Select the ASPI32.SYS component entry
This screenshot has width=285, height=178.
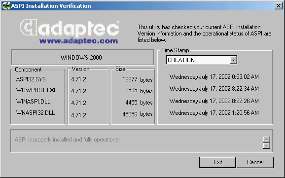(31, 79)
